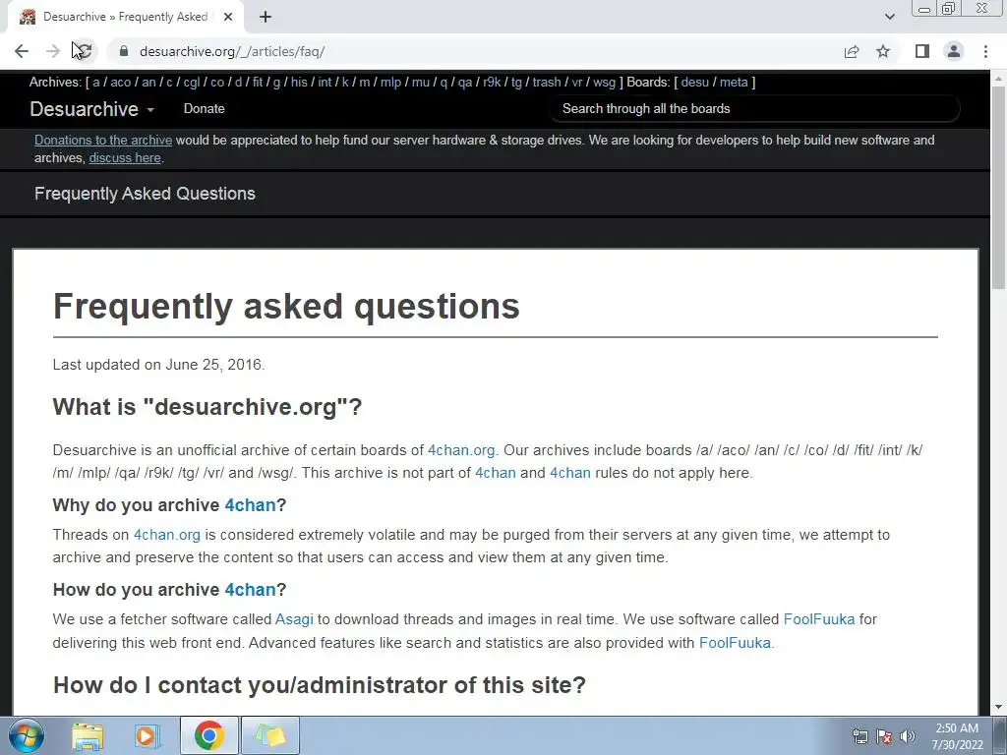Open the /his/ archive link
The image size is (1007, 755).
299,83
